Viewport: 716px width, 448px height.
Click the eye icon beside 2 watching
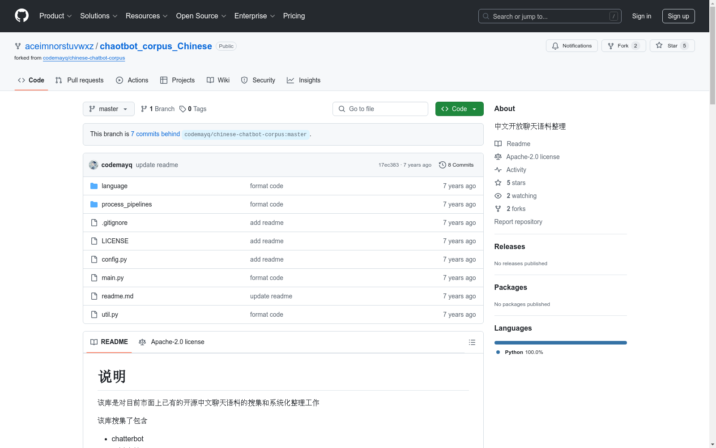(498, 196)
